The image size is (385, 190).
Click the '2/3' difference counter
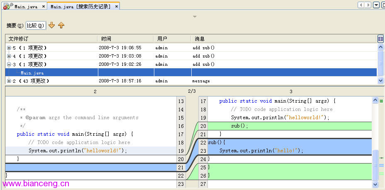pyautogui.click(x=192, y=91)
